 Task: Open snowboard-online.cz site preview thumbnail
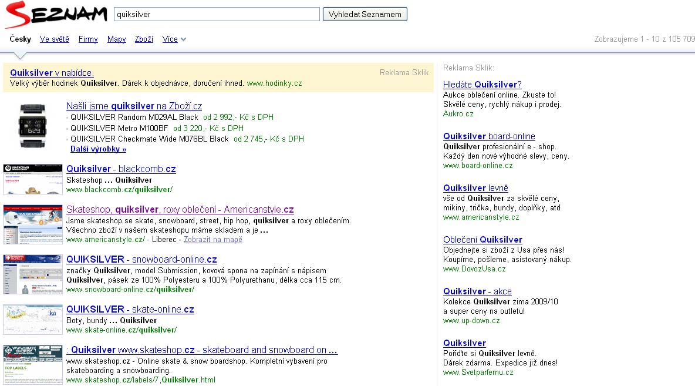[33, 274]
